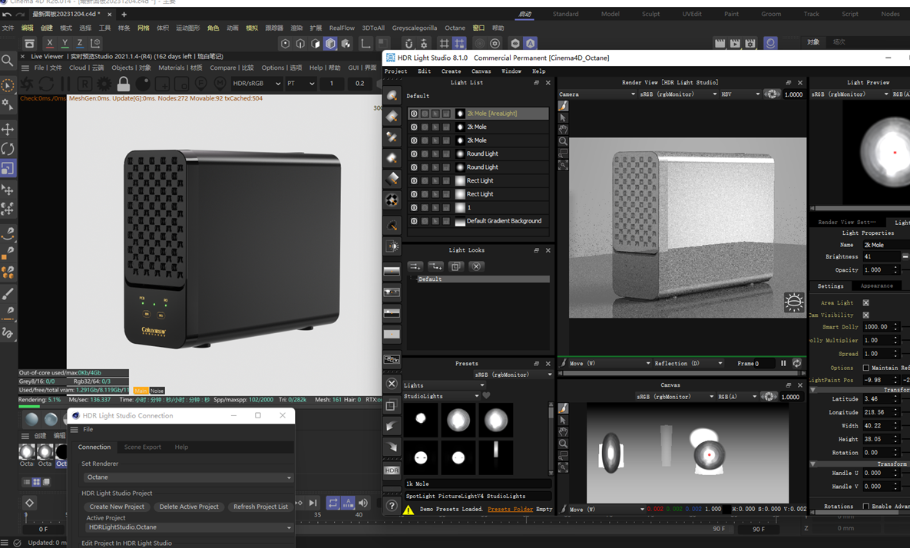Click the duplicate light look icon

tap(455, 266)
